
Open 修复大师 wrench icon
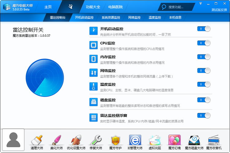point(96,140)
